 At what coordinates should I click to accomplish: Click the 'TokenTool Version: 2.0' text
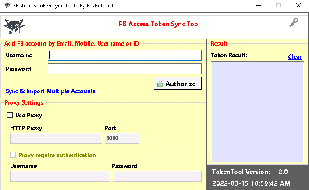250,172
